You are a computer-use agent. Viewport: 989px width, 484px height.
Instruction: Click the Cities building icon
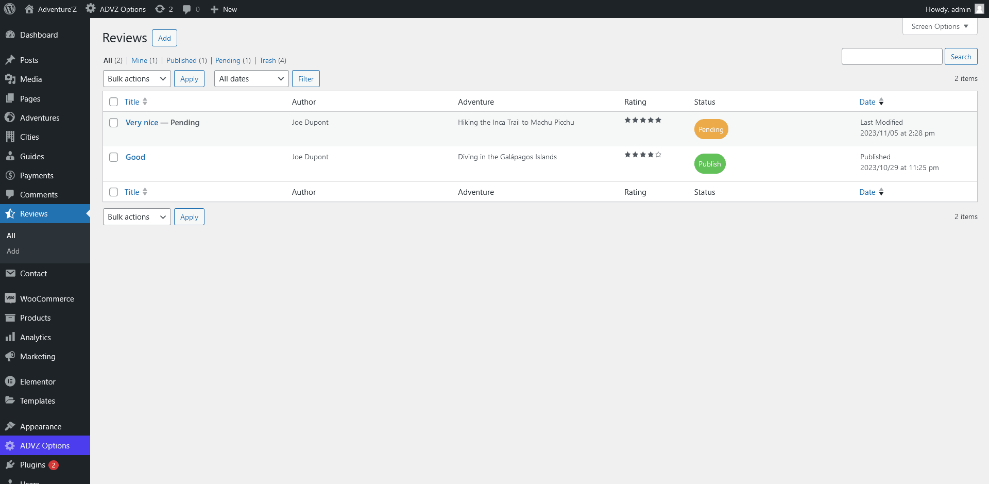(10, 137)
